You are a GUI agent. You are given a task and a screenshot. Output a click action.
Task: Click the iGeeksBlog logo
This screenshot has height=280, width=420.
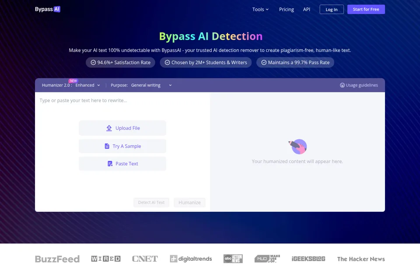click(x=308, y=259)
